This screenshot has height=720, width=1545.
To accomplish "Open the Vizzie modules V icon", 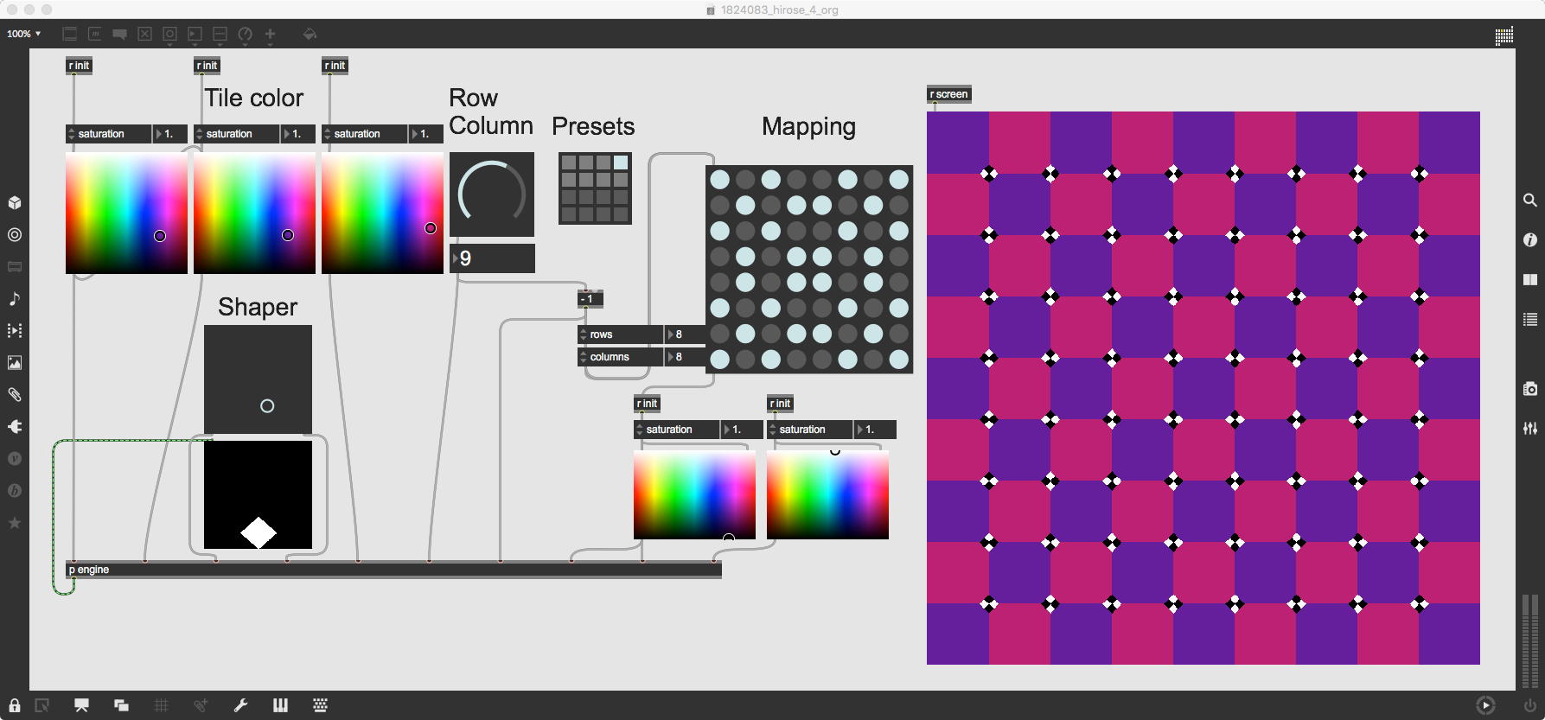I will 15,458.
